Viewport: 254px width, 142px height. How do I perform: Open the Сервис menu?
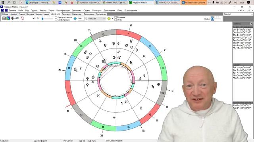coord(87,11)
